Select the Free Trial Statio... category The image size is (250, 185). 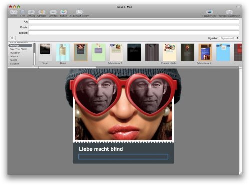click(x=19, y=49)
